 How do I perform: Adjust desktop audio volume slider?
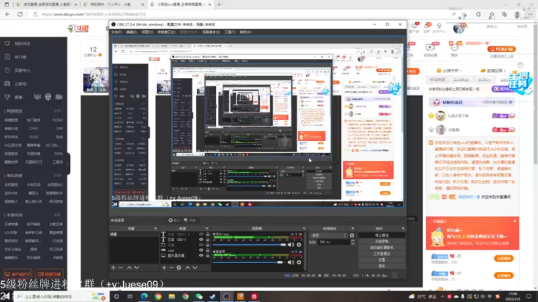248,262
